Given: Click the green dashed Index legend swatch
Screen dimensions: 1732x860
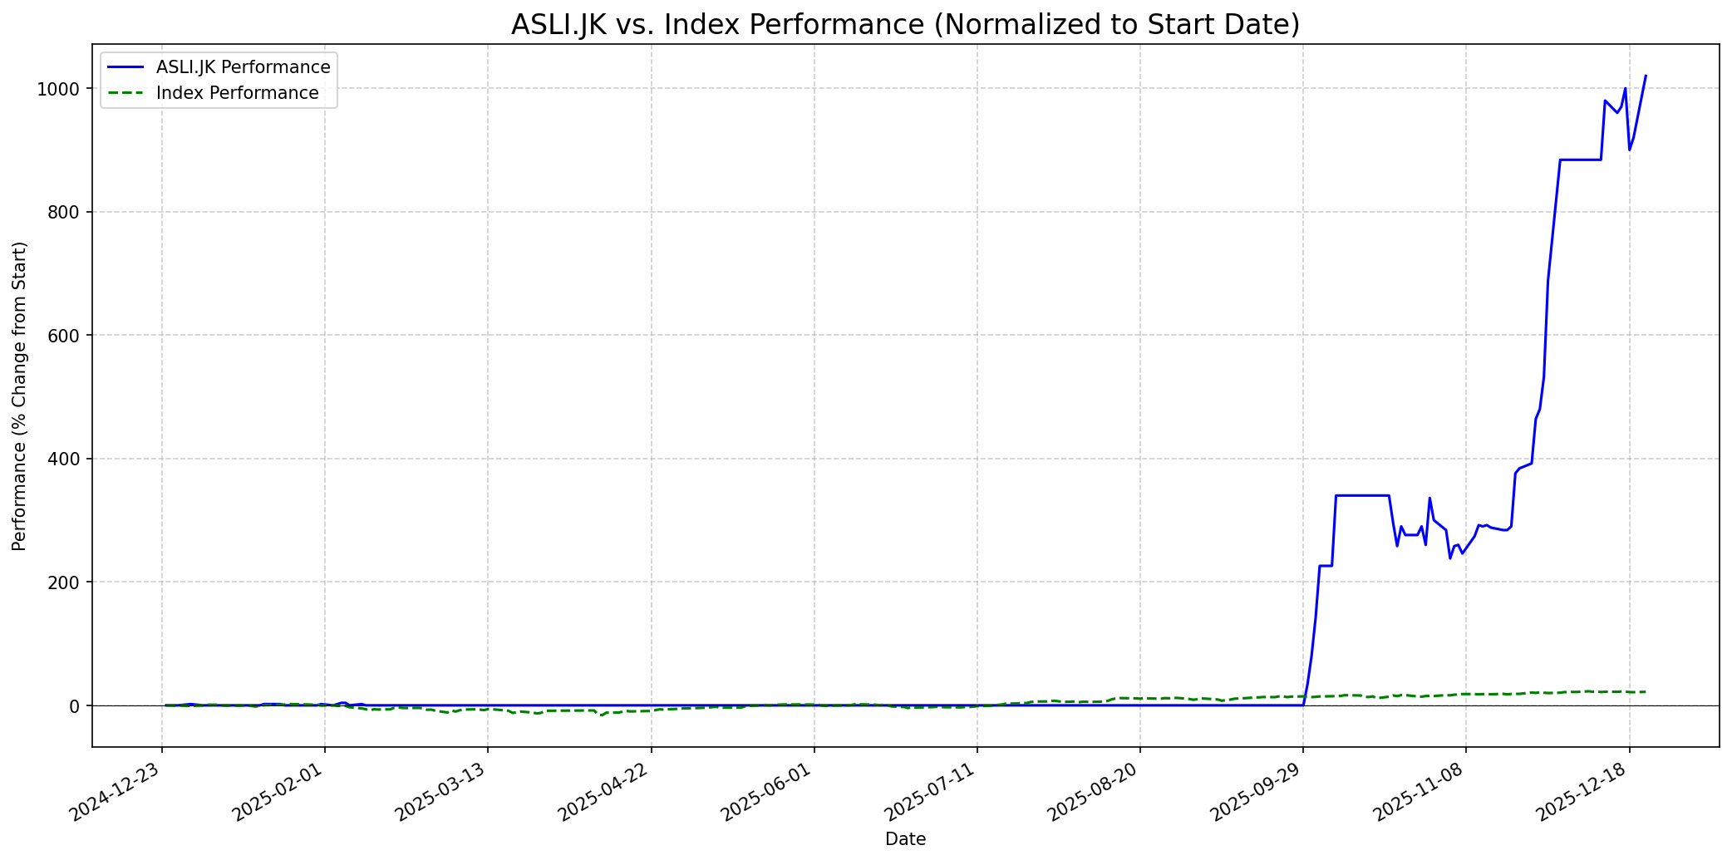Looking at the screenshot, I should [126, 93].
